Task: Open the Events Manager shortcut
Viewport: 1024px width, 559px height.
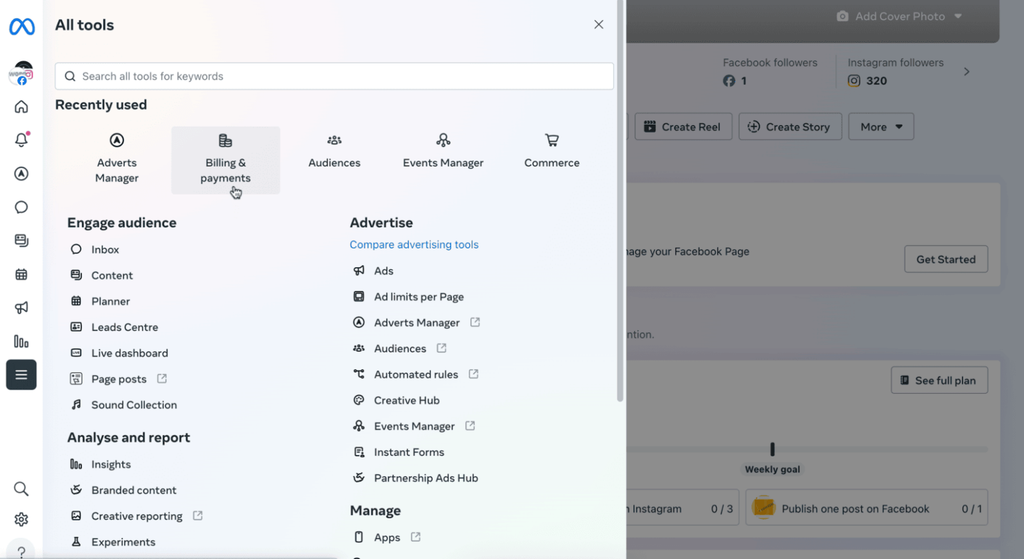Action: (x=443, y=150)
